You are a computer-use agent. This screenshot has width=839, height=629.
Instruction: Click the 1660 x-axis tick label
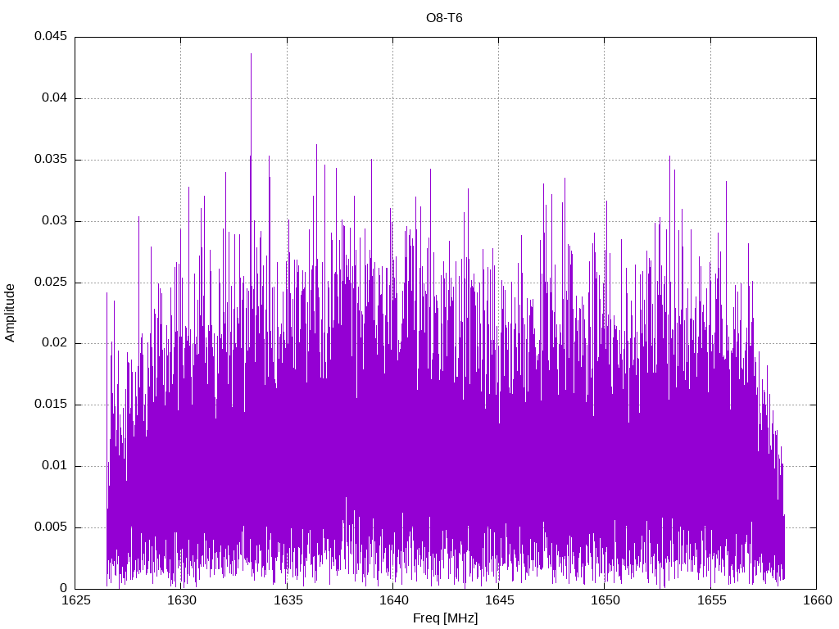[x=815, y=600]
